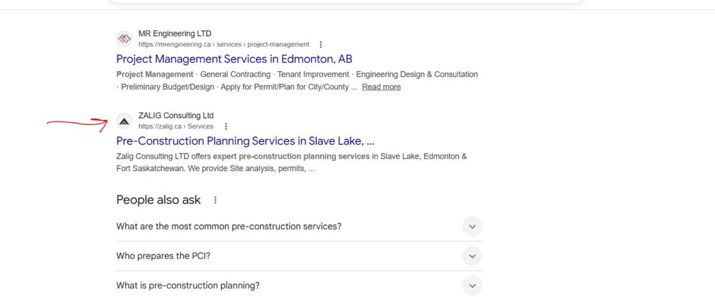Click the MR Engineering site favicon

(124, 39)
